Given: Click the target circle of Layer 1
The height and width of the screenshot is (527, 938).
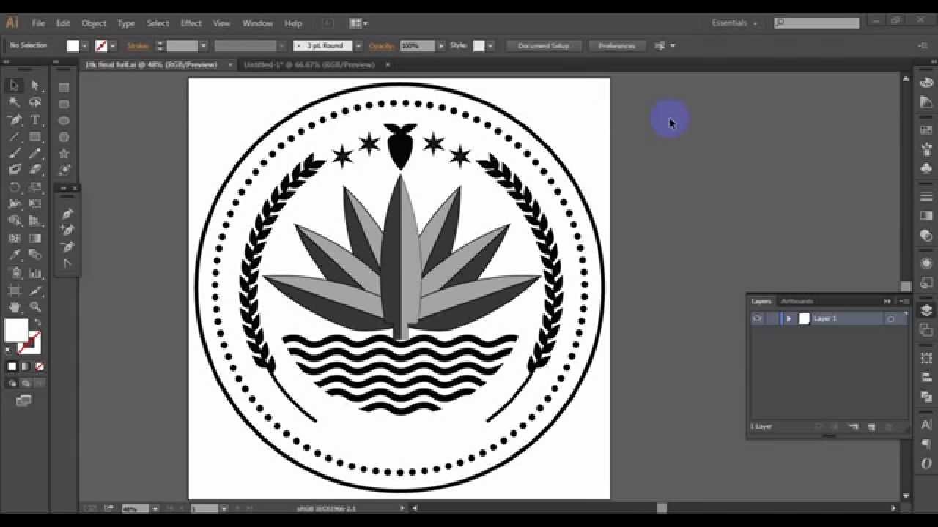Looking at the screenshot, I should tap(890, 319).
